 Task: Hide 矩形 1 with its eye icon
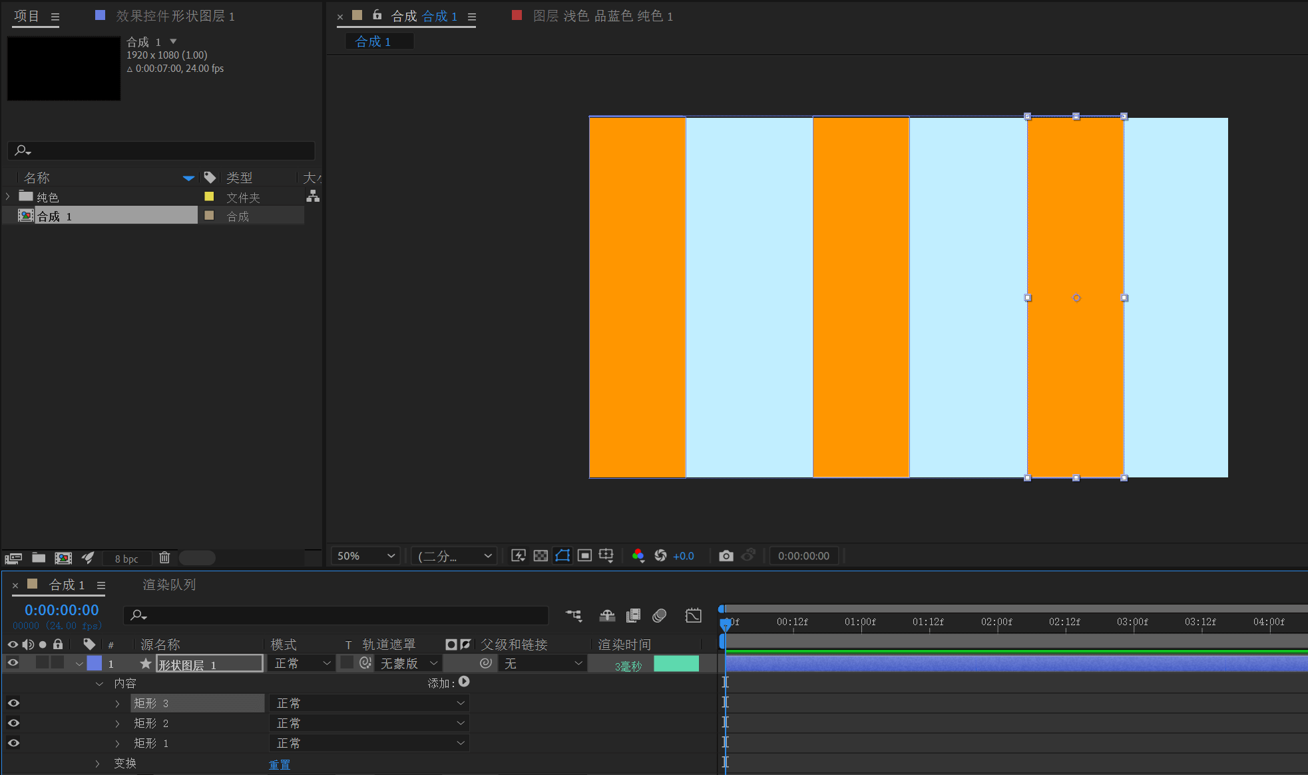click(x=13, y=743)
